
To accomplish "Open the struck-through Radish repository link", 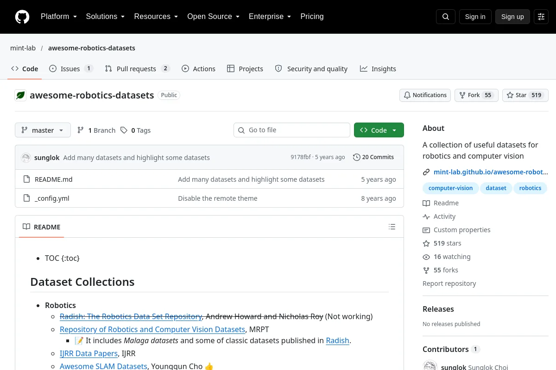I will [131, 316].
